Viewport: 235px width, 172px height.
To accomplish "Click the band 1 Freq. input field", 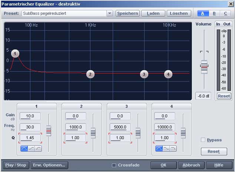I will (30, 127).
